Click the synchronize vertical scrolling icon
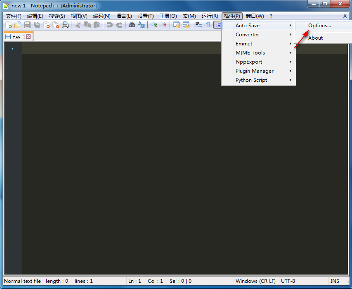 (177, 25)
